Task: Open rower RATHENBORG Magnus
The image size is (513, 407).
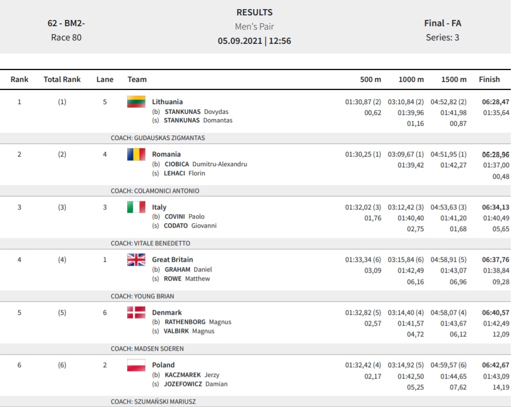Action: (x=198, y=322)
